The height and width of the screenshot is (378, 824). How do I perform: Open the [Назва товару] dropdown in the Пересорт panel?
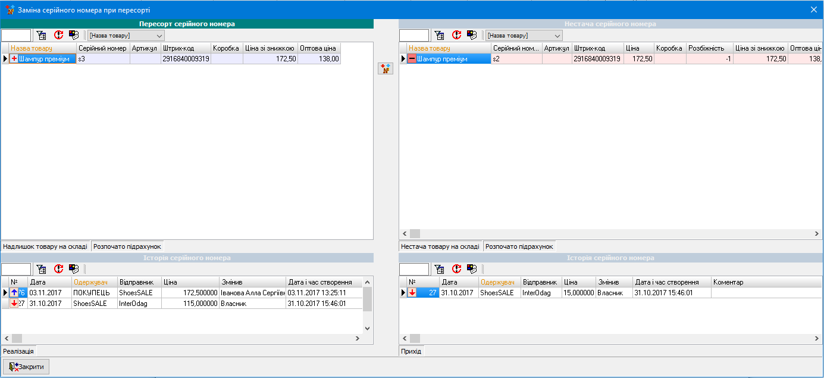[159, 36]
